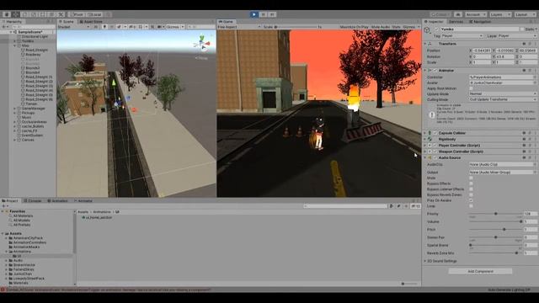Toggle Pivot handle position button
539x303 pixels.
click(77, 14)
